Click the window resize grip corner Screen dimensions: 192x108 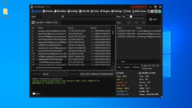(161, 96)
